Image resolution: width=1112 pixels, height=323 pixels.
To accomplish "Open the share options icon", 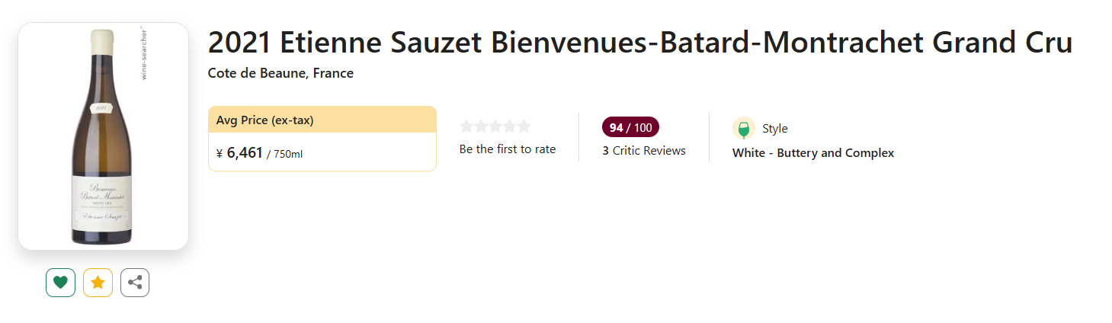I will (135, 283).
